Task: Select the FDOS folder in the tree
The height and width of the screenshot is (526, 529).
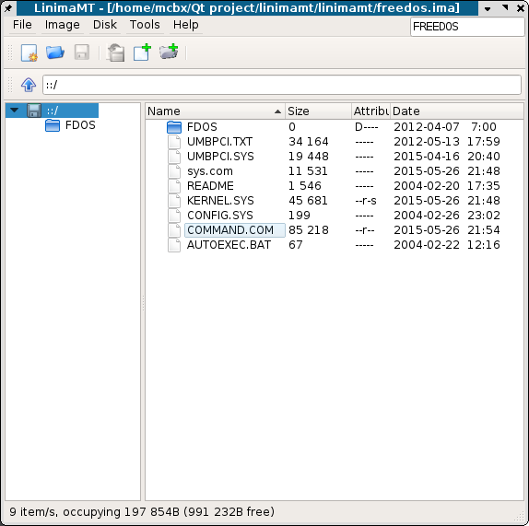Action: [80, 125]
